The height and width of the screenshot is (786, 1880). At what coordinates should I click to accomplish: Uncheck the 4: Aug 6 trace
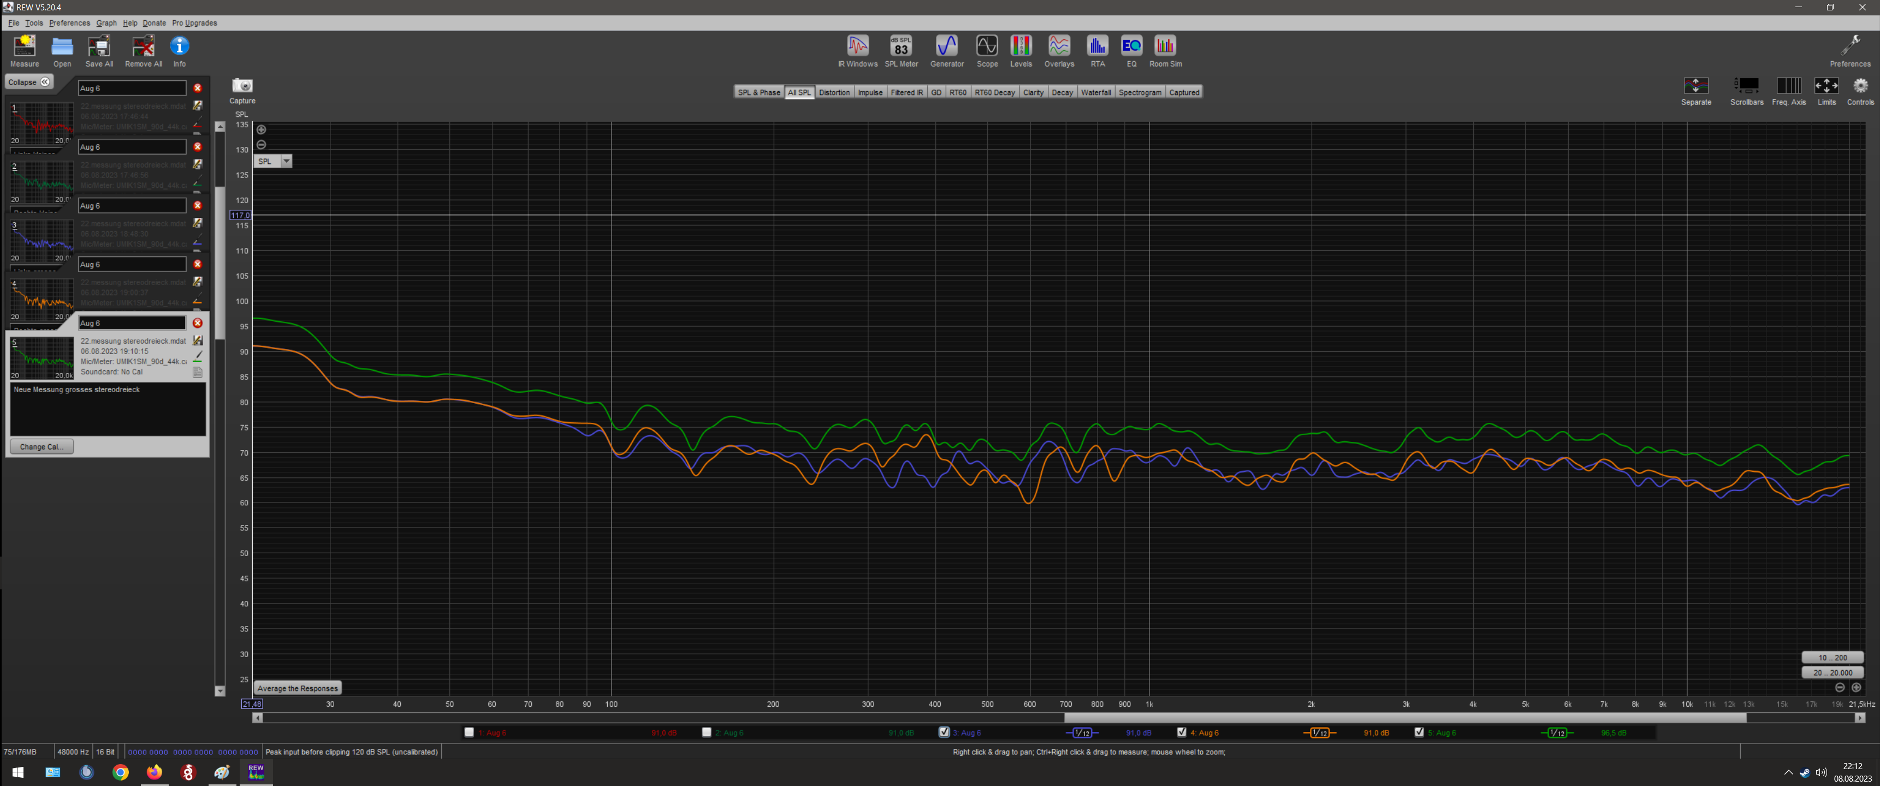[x=1182, y=732]
